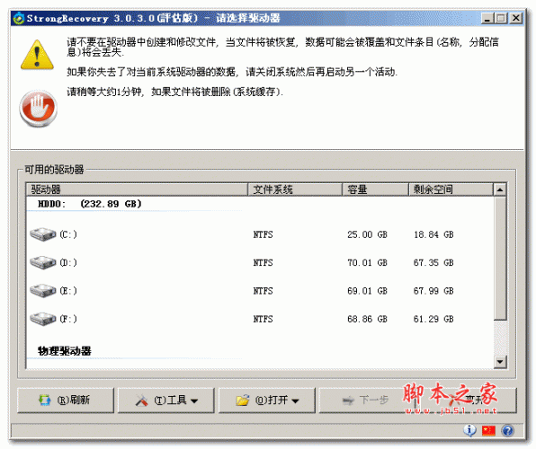Image resolution: width=536 pixels, height=449 pixels.
Task: Click the drive list vertical scrollbar thumb
Action: [x=500, y=258]
